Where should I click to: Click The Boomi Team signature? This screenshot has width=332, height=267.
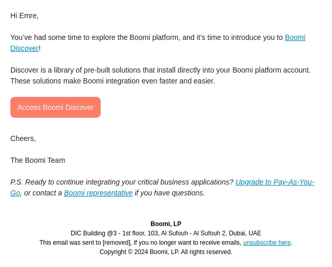pos(38,160)
